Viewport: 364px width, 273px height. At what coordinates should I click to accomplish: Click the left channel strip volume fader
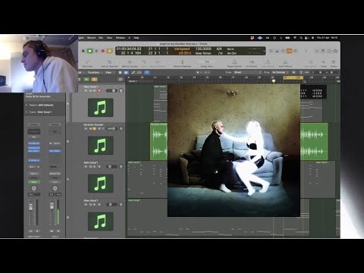[31, 207]
